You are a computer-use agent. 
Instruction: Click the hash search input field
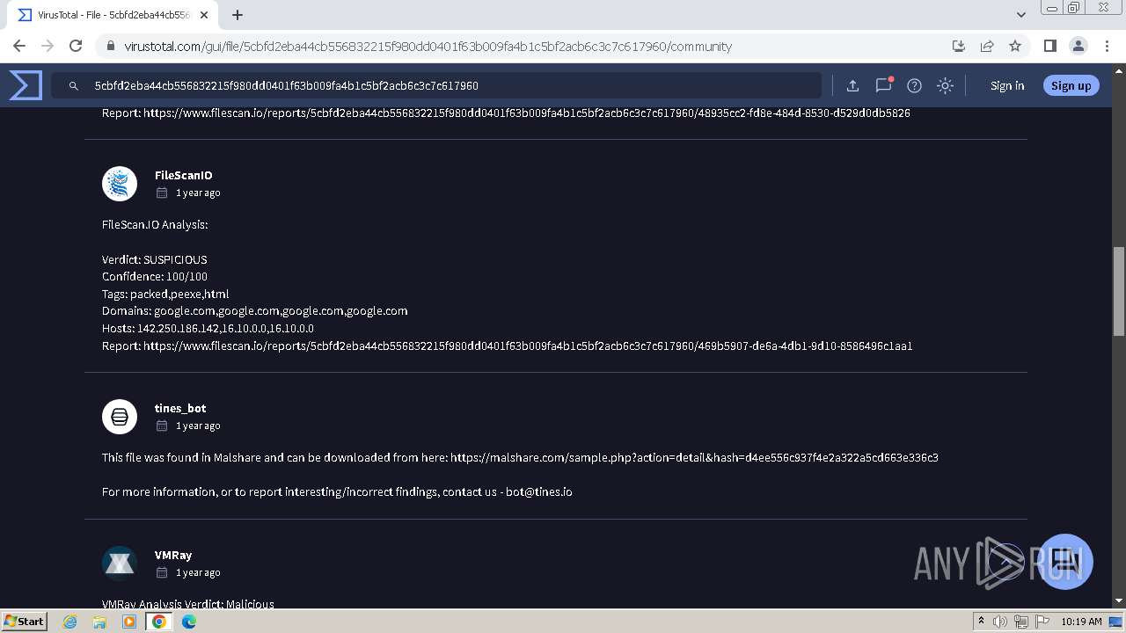[435, 85]
